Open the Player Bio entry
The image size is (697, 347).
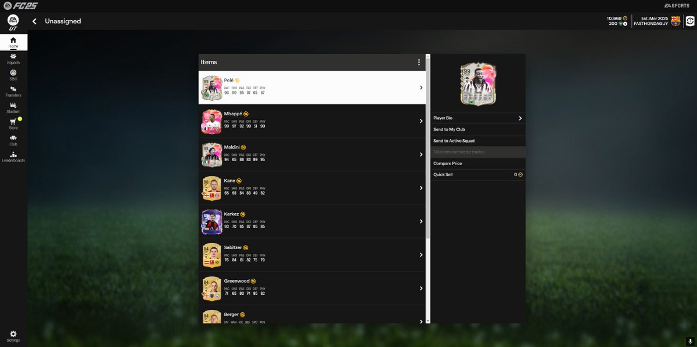(x=477, y=118)
